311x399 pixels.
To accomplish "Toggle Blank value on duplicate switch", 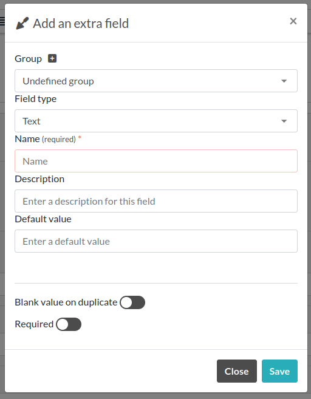I will coord(132,302).
